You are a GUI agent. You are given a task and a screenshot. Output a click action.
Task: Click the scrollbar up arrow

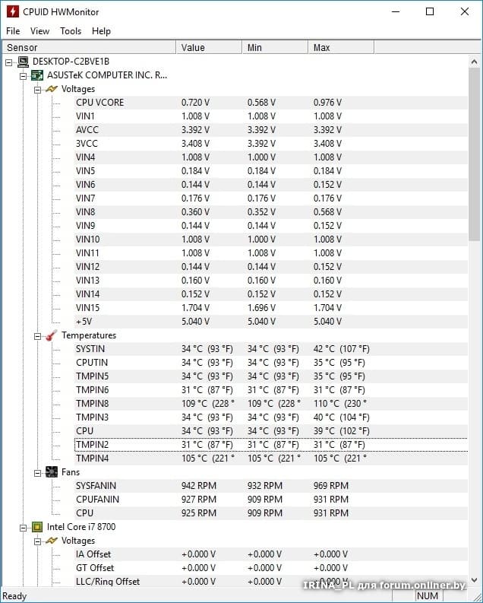click(x=474, y=62)
